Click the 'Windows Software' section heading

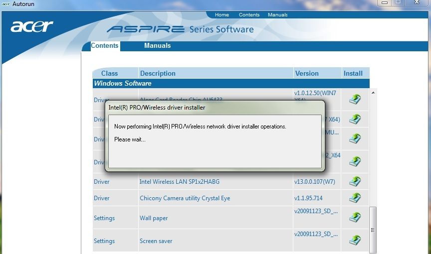click(123, 83)
